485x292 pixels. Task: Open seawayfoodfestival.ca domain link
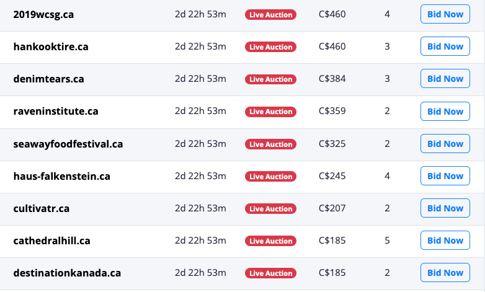(x=68, y=144)
